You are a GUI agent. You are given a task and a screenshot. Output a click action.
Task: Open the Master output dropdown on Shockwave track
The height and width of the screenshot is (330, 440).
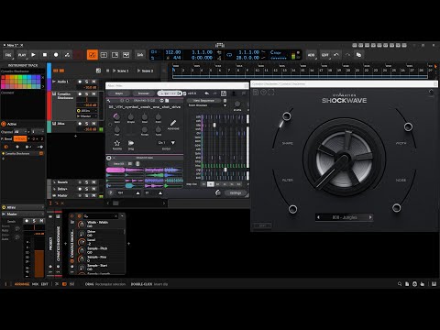[87, 116]
